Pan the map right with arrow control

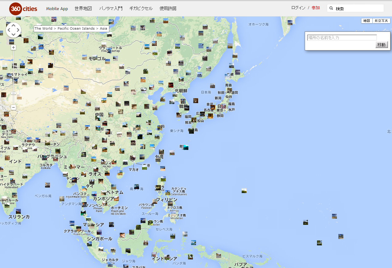pyautogui.click(x=18, y=30)
